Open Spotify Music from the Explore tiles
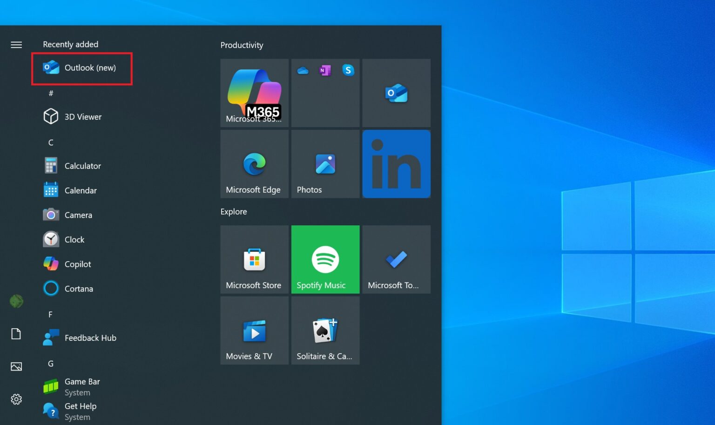 [x=325, y=259]
